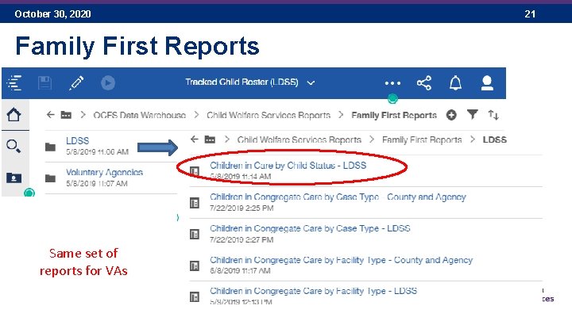Click the folder icon beside Voluntary Agencies
The height and width of the screenshot is (321, 572).
(50, 178)
